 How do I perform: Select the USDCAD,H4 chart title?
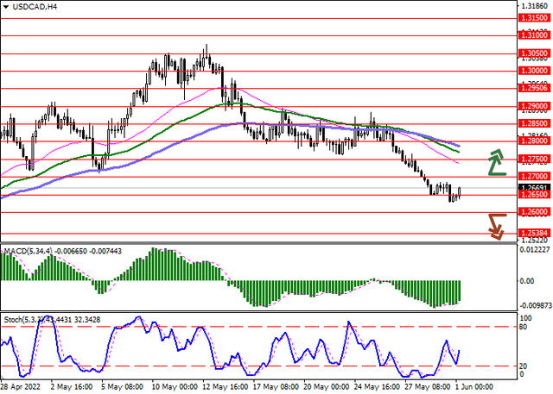click(x=35, y=7)
